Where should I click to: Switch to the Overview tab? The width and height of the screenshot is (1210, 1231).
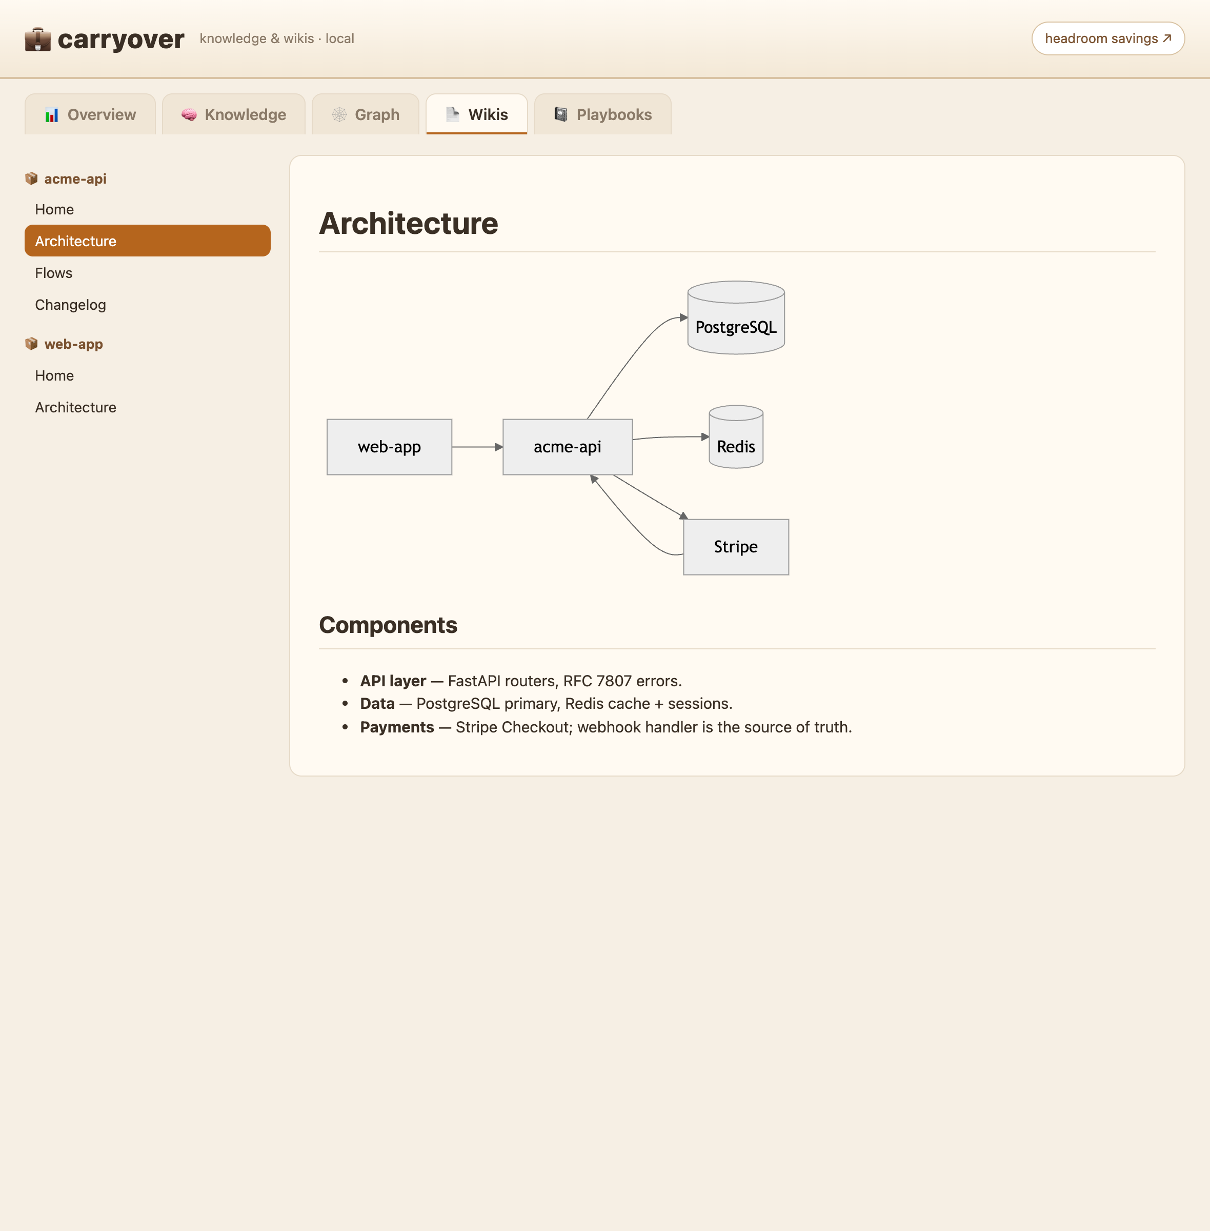pos(90,114)
